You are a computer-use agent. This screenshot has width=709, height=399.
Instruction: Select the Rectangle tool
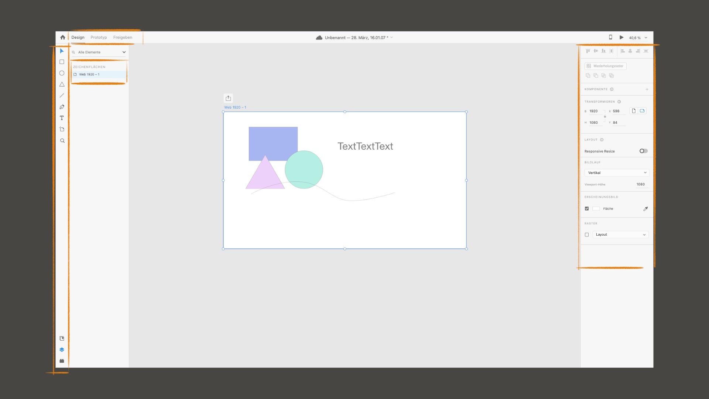[62, 62]
